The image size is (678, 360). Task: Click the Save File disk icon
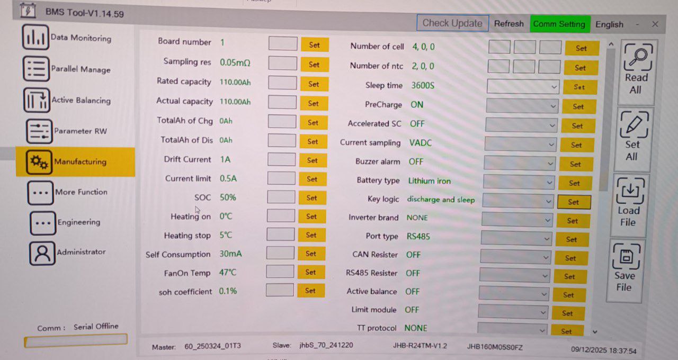(x=626, y=256)
